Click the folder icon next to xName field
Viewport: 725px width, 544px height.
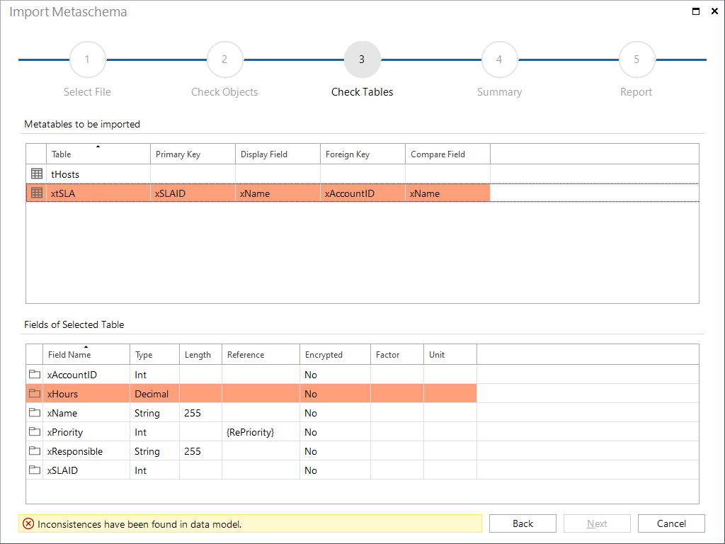point(35,413)
